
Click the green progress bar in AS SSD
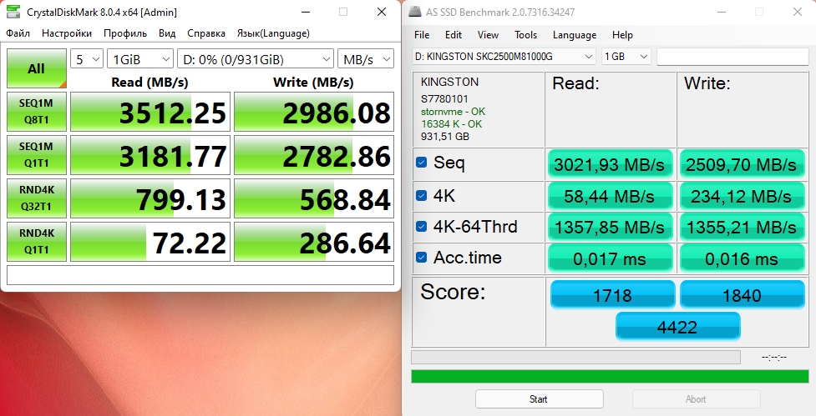(610, 377)
